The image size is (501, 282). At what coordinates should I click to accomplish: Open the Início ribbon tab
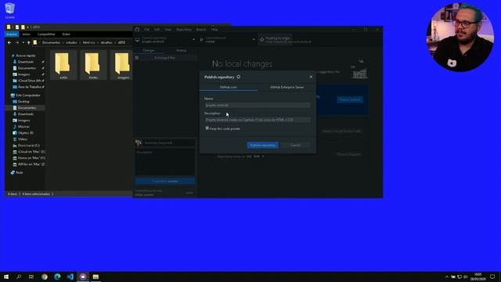(26, 34)
